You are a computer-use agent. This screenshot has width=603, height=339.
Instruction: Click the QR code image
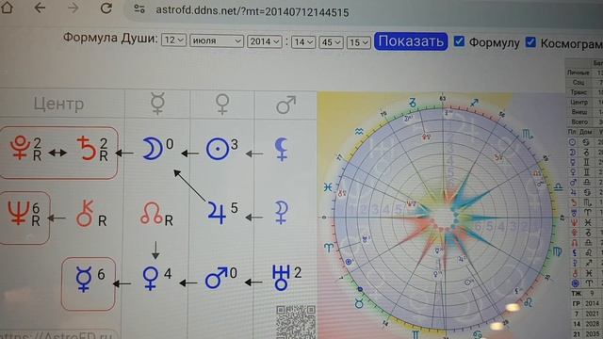[295, 322]
